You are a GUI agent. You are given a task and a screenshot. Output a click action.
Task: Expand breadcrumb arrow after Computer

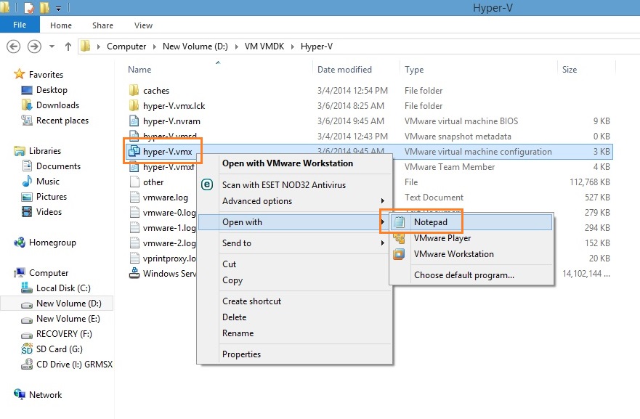(x=154, y=46)
